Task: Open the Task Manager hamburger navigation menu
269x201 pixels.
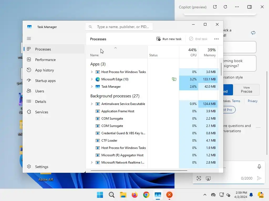Action: (x=29, y=38)
